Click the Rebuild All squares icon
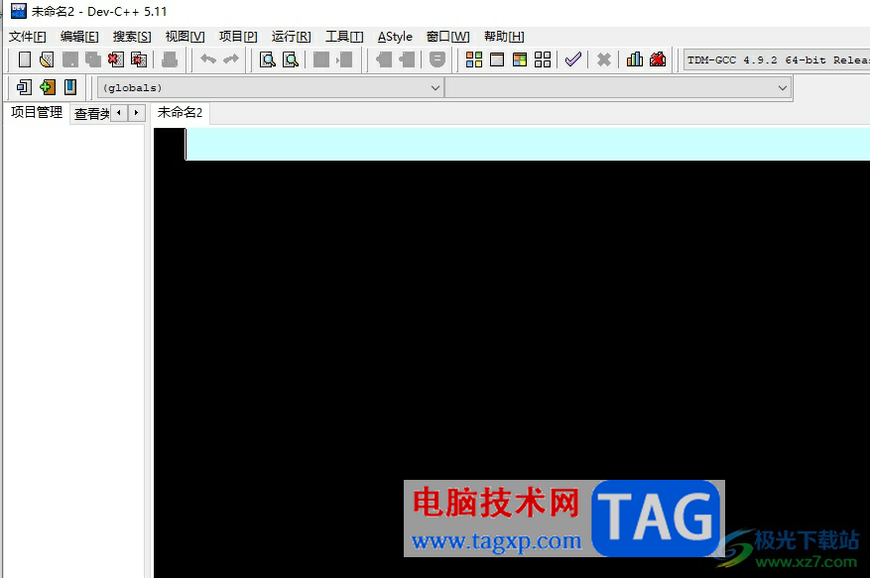This screenshot has height=578, width=870. coord(542,59)
